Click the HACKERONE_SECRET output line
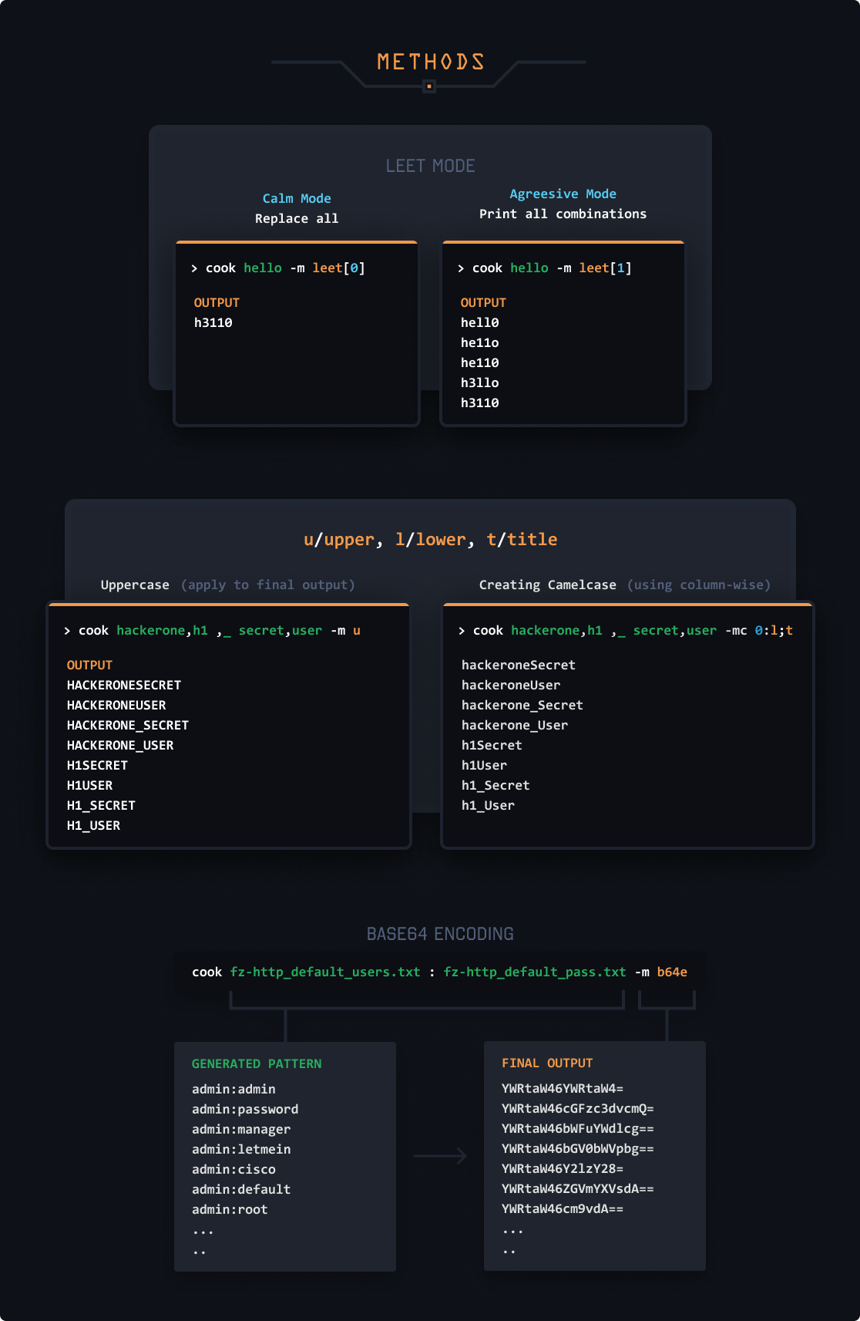Screen dimensions: 860x1321 click(x=127, y=725)
